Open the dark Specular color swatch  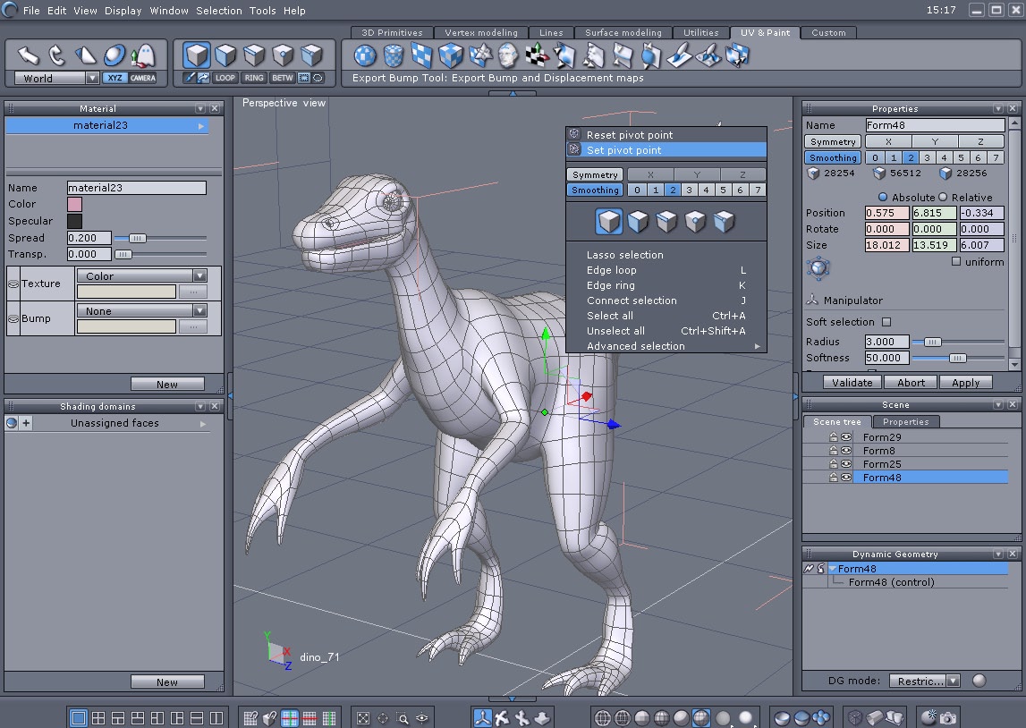[74, 221]
